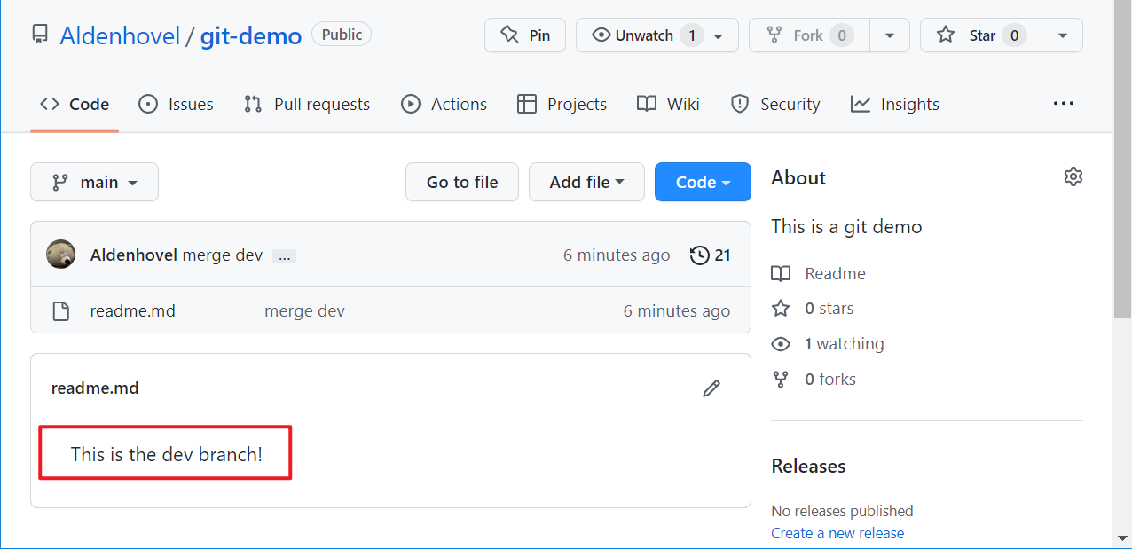The image size is (1132, 549).
Task: Open the git-demo repository link
Action: point(251,35)
